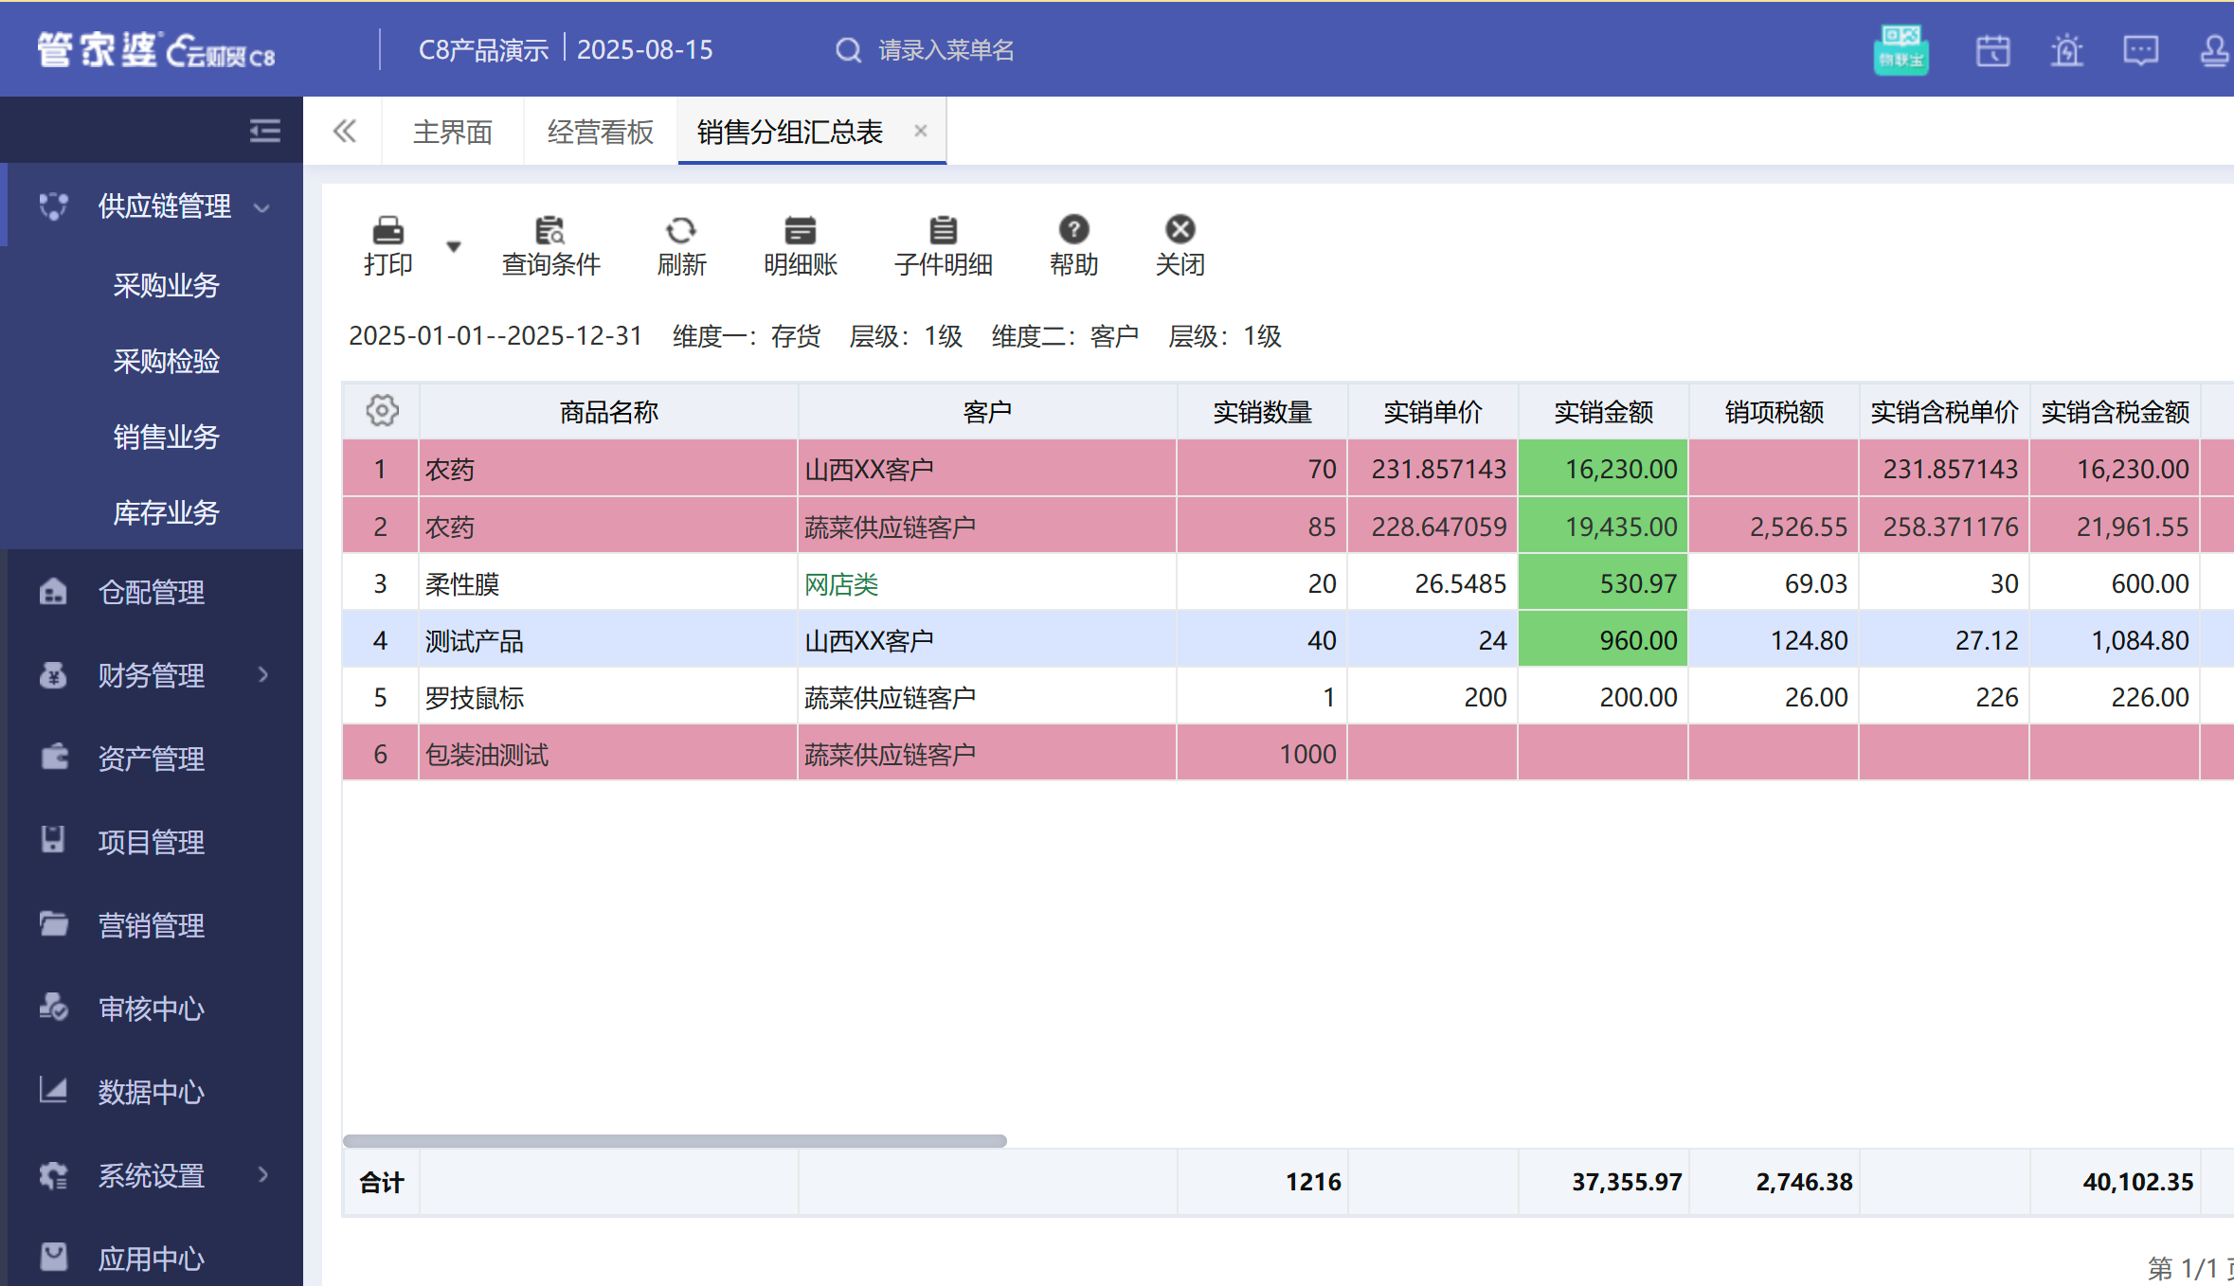Collapse the 供应链管理 menu section
This screenshot has width=2234, height=1286.
262,205
